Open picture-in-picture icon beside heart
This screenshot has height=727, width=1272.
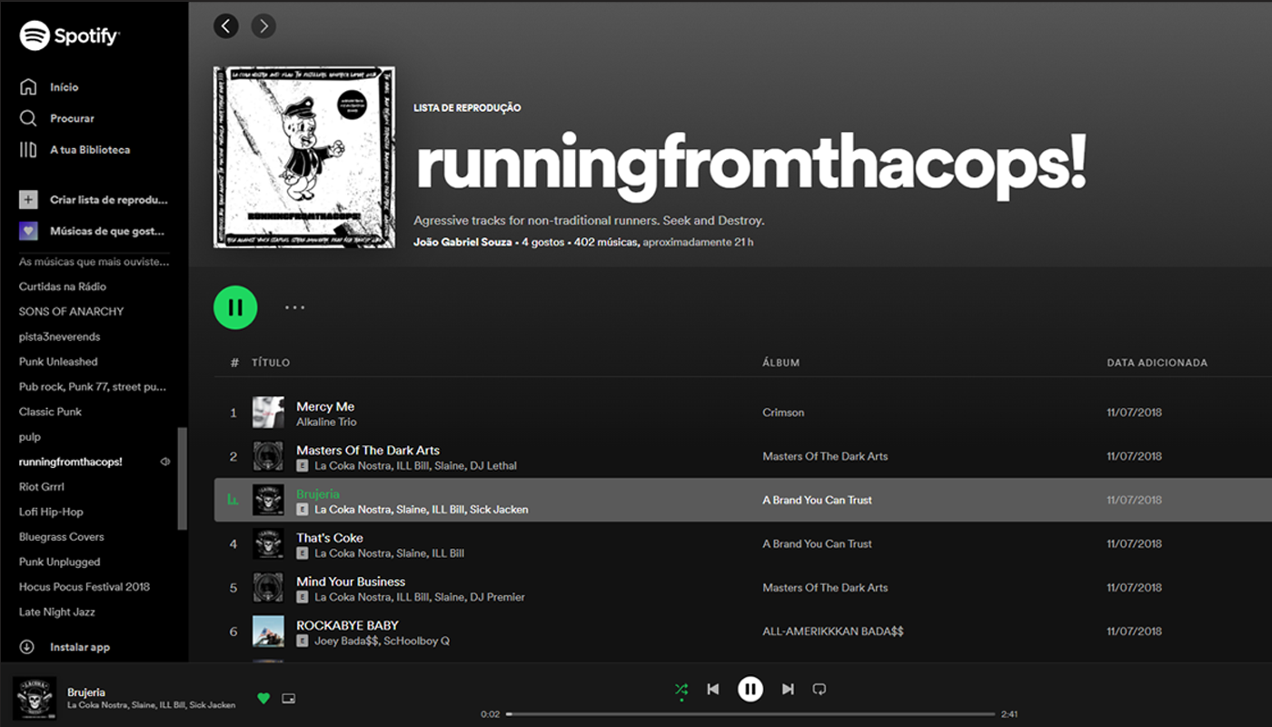[x=289, y=699]
